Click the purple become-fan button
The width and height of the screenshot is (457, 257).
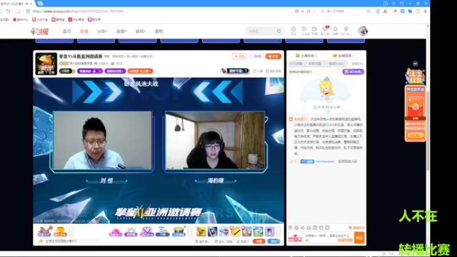pyautogui.click(x=353, y=72)
